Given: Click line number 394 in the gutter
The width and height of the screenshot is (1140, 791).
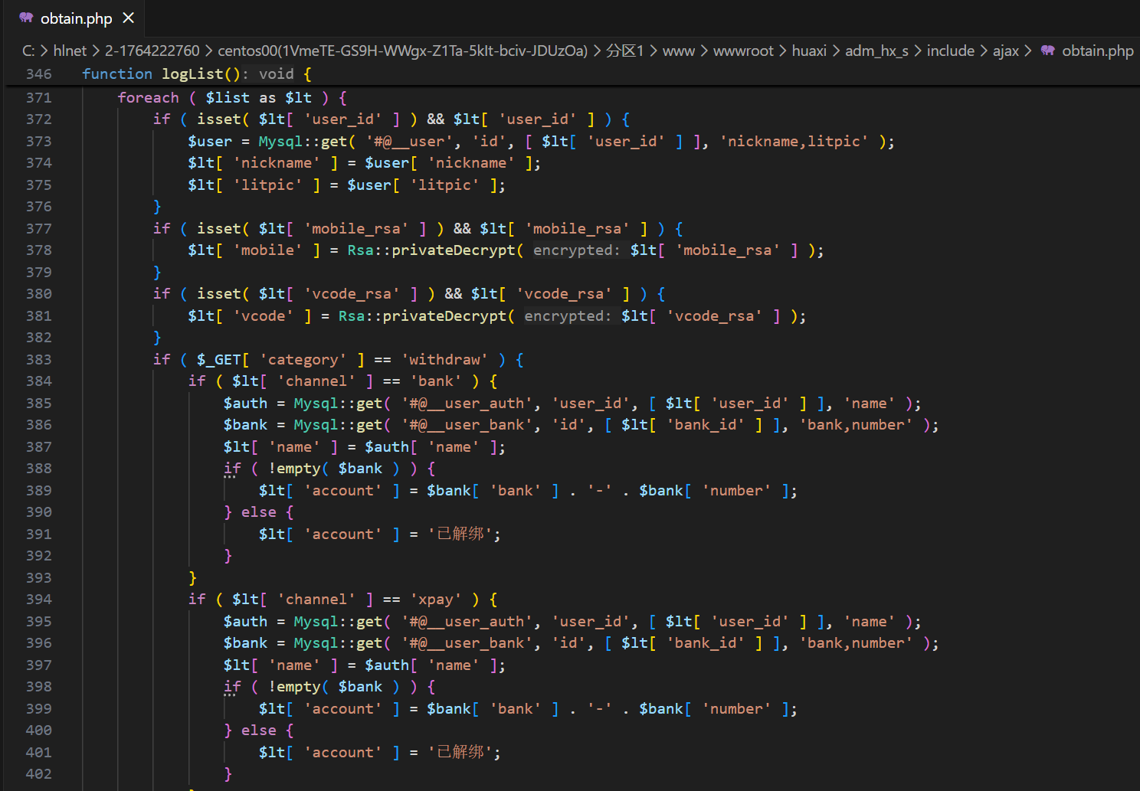Looking at the screenshot, I should pos(38,599).
